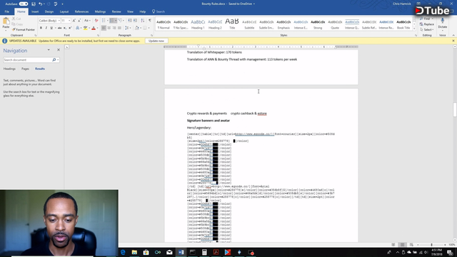This screenshot has width=457, height=257.
Task: Open the Customize Quick Access Toolbar arrow
Action: pos(62,4)
